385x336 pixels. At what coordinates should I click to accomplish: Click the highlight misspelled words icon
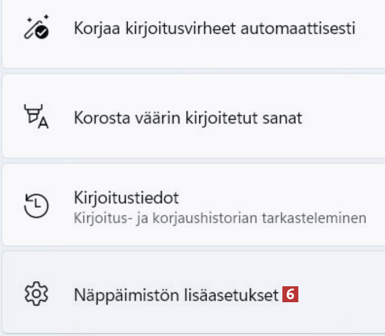point(36,117)
